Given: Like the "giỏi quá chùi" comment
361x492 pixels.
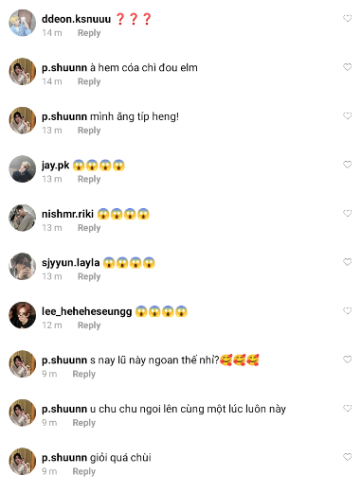Looking at the screenshot, I should pyautogui.click(x=347, y=457).
